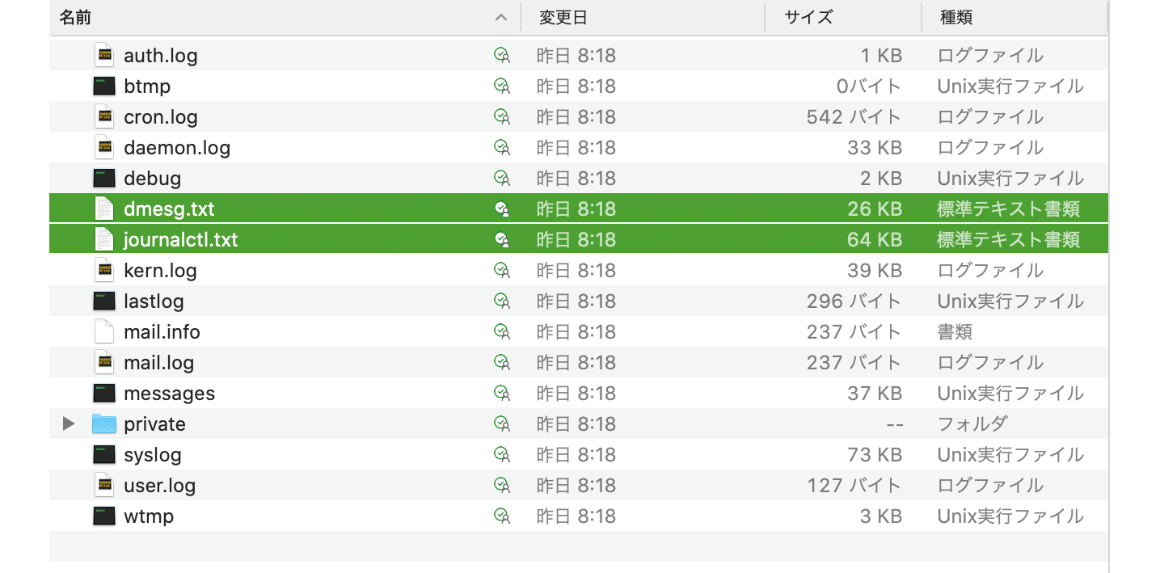This screenshot has width=1164, height=573.
Task: Click sync status icon for btmp
Action: coord(502,86)
